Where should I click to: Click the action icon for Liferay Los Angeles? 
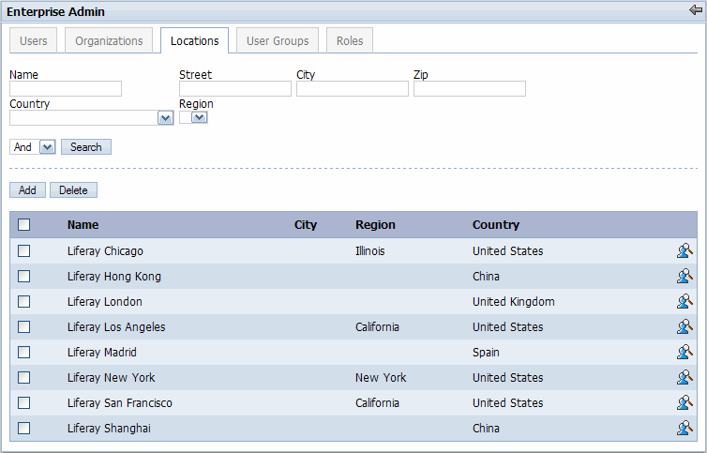[x=684, y=326]
